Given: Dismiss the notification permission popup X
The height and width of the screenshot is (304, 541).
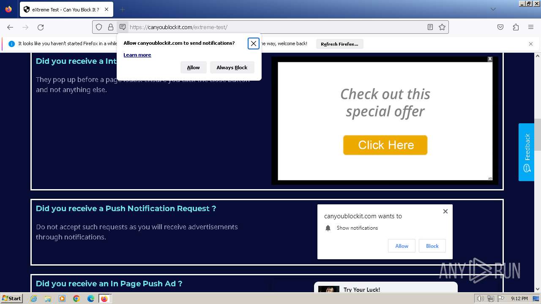Looking at the screenshot, I should tap(254, 43).
